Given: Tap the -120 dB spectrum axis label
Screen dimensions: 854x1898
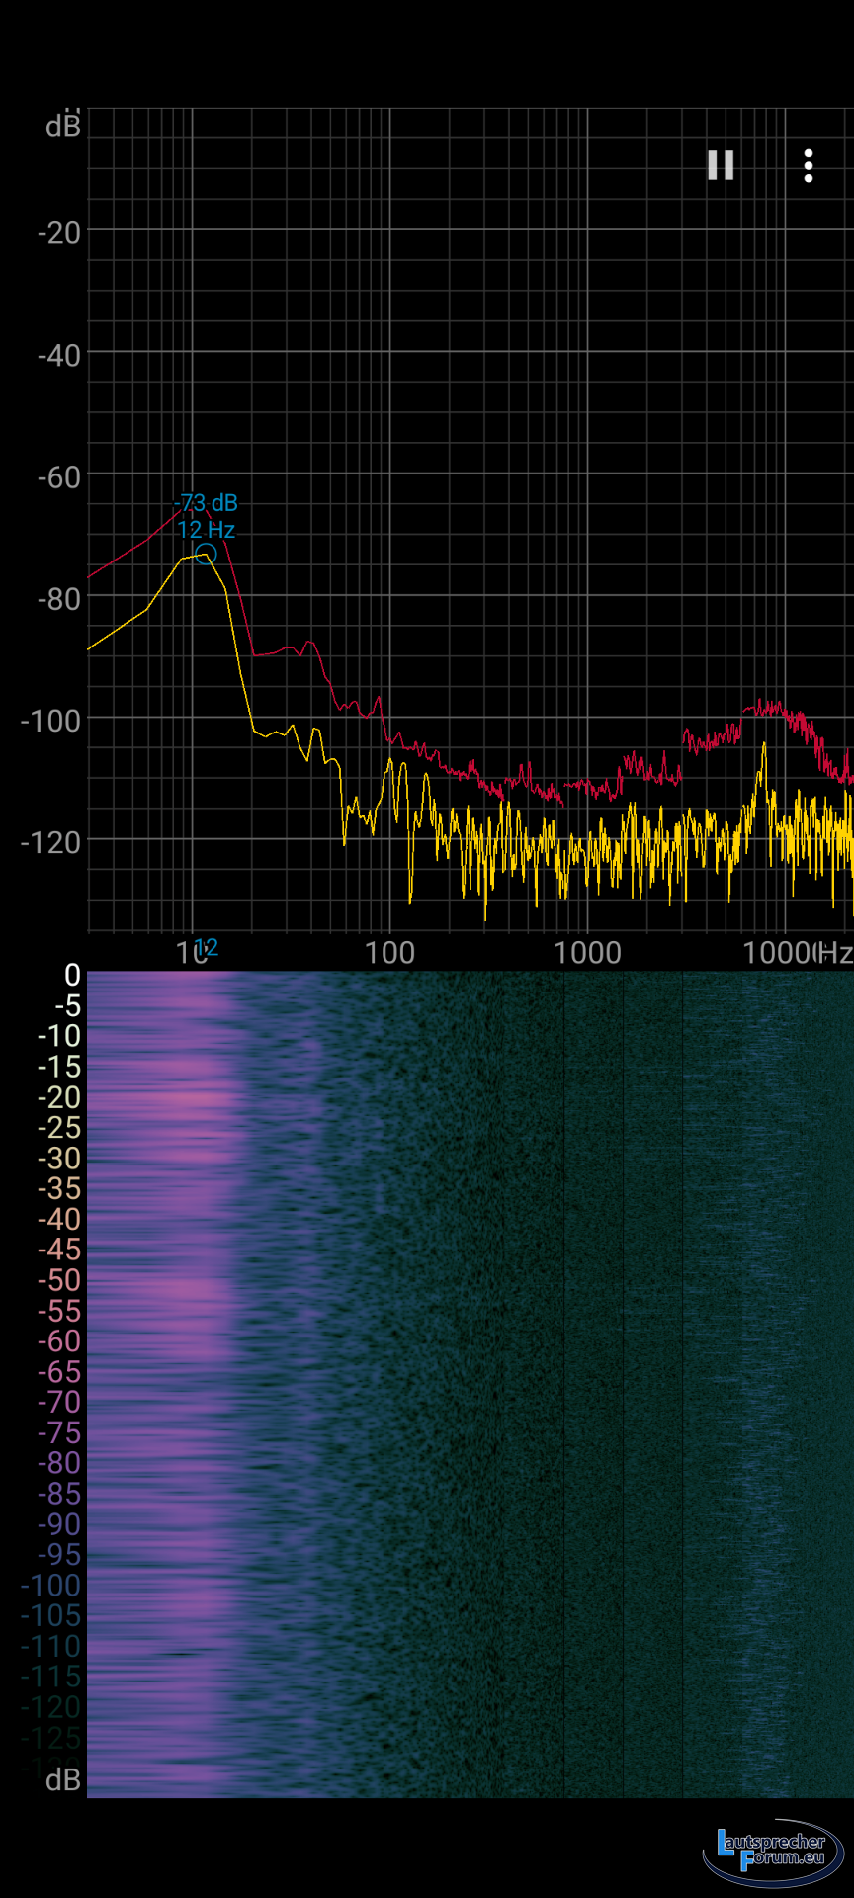Looking at the screenshot, I should click(50, 843).
